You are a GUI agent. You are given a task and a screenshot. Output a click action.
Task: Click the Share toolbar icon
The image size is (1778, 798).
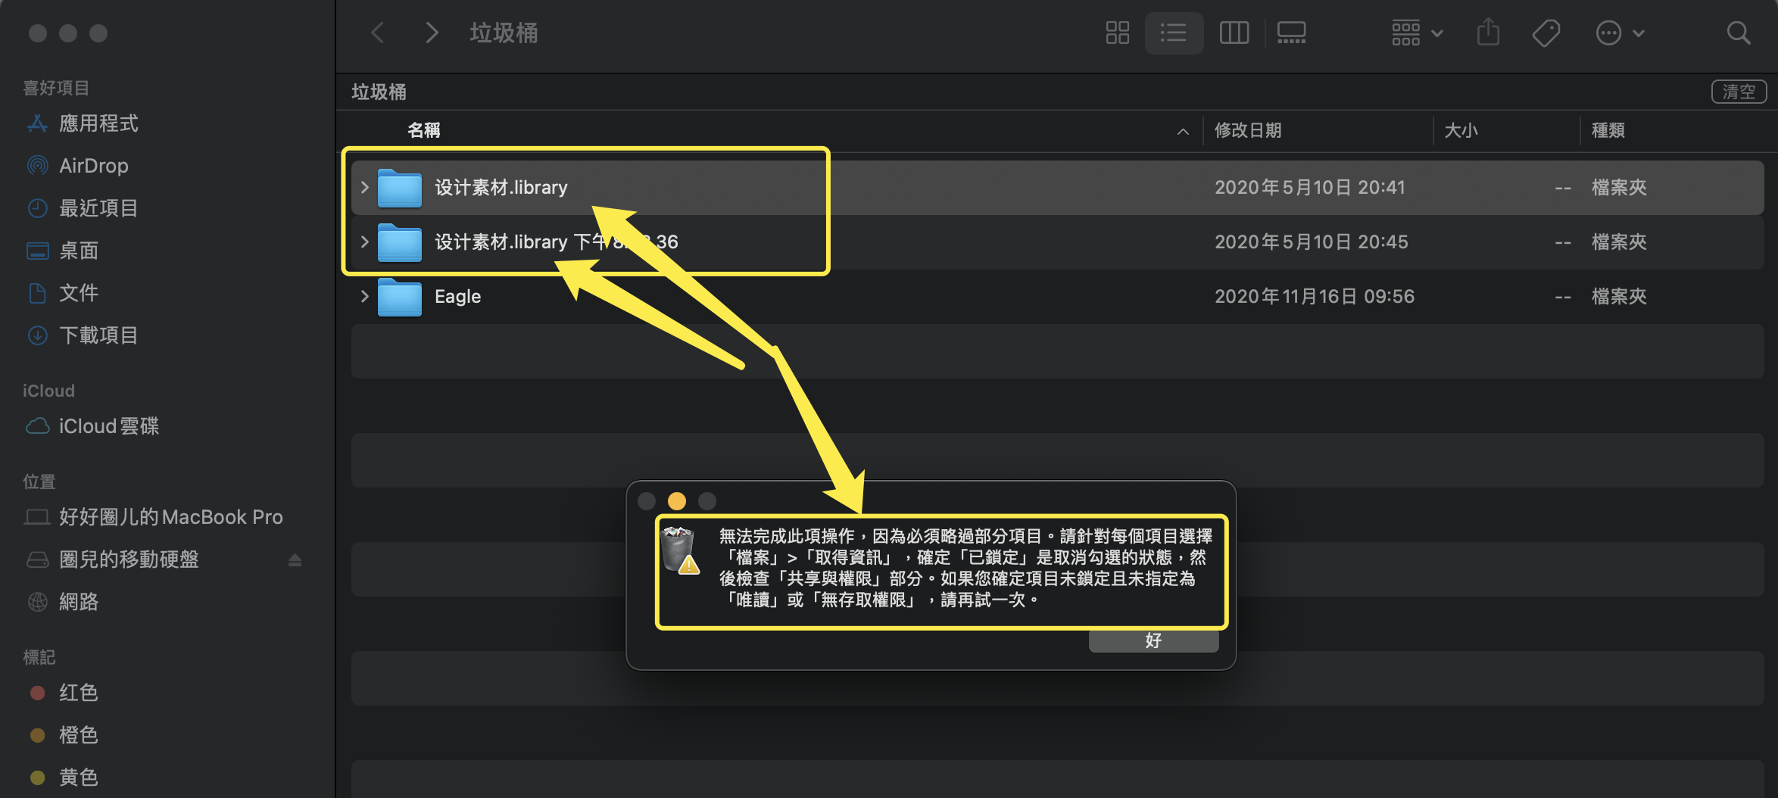1488,33
